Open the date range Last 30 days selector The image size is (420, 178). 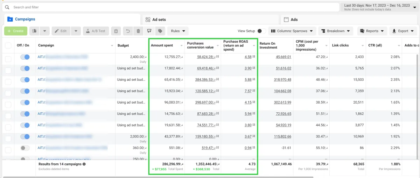point(379,7)
